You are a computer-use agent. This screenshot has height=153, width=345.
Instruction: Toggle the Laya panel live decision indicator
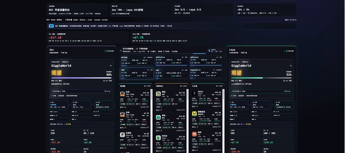289,51
